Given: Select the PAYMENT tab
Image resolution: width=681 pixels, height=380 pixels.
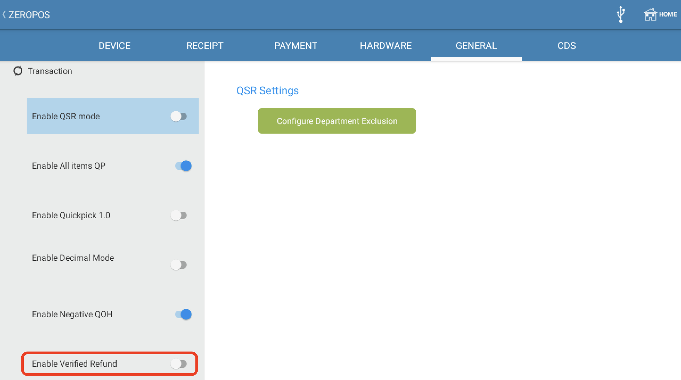Looking at the screenshot, I should click(296, 46).
